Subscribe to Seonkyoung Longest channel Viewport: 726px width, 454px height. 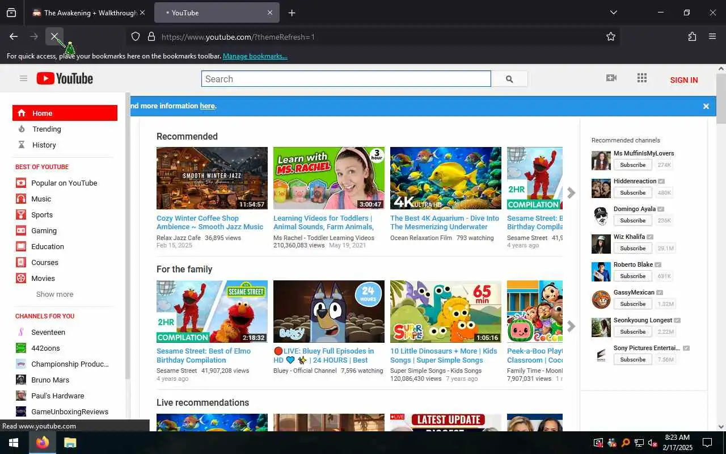[x=632, y=331]
